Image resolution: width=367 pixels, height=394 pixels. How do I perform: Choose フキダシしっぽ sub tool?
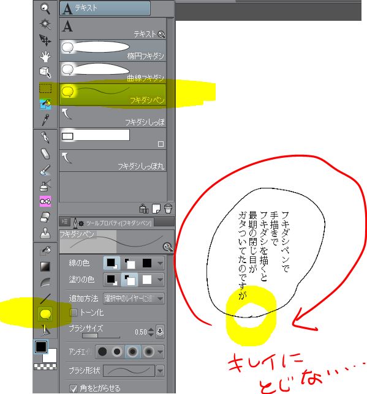tap(113, 117)
